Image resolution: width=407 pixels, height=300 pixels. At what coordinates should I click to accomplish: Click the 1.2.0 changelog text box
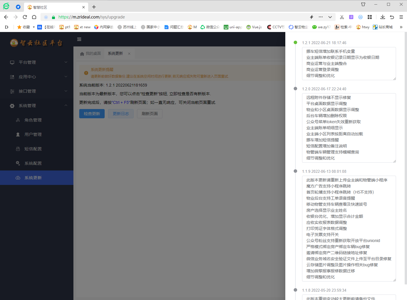(349, 128)
